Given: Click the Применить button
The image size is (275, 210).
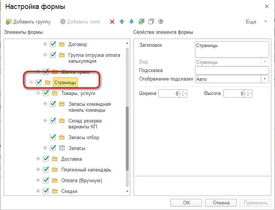Looking at the screenshot, I should (256, 203).
